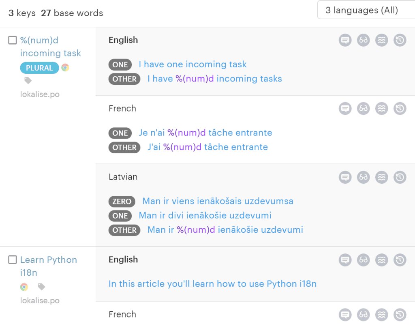Screen dimensions: 415x328
Task: Edit the Learn Python English translation text
Action: pyautogui.click(x=212, y=284)
